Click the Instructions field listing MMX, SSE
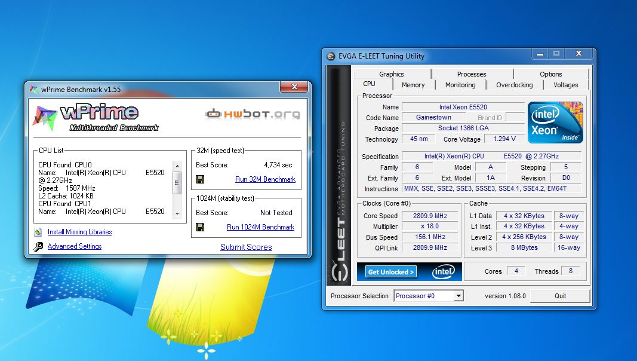The image size is (637, 361). [x=491, y=189]
